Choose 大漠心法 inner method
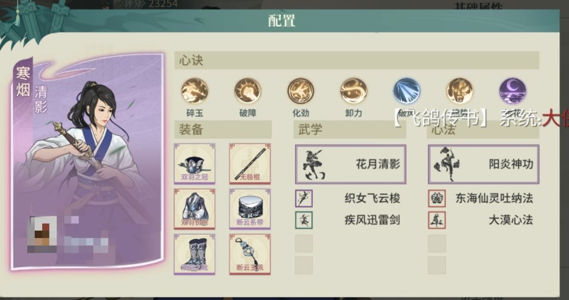 tap(484, 221)
